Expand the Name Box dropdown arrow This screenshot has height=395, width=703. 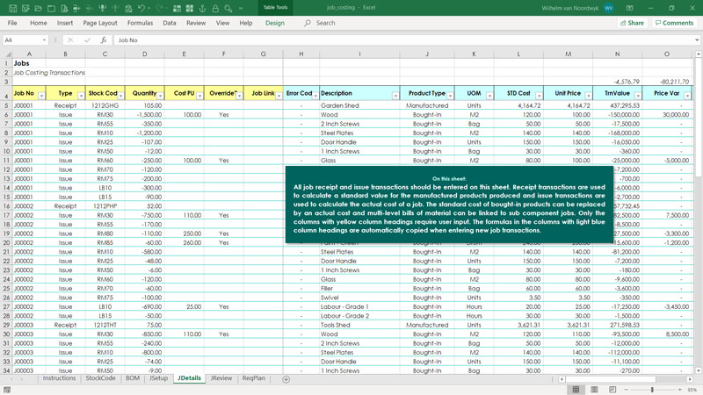click(x=44, y=39)
